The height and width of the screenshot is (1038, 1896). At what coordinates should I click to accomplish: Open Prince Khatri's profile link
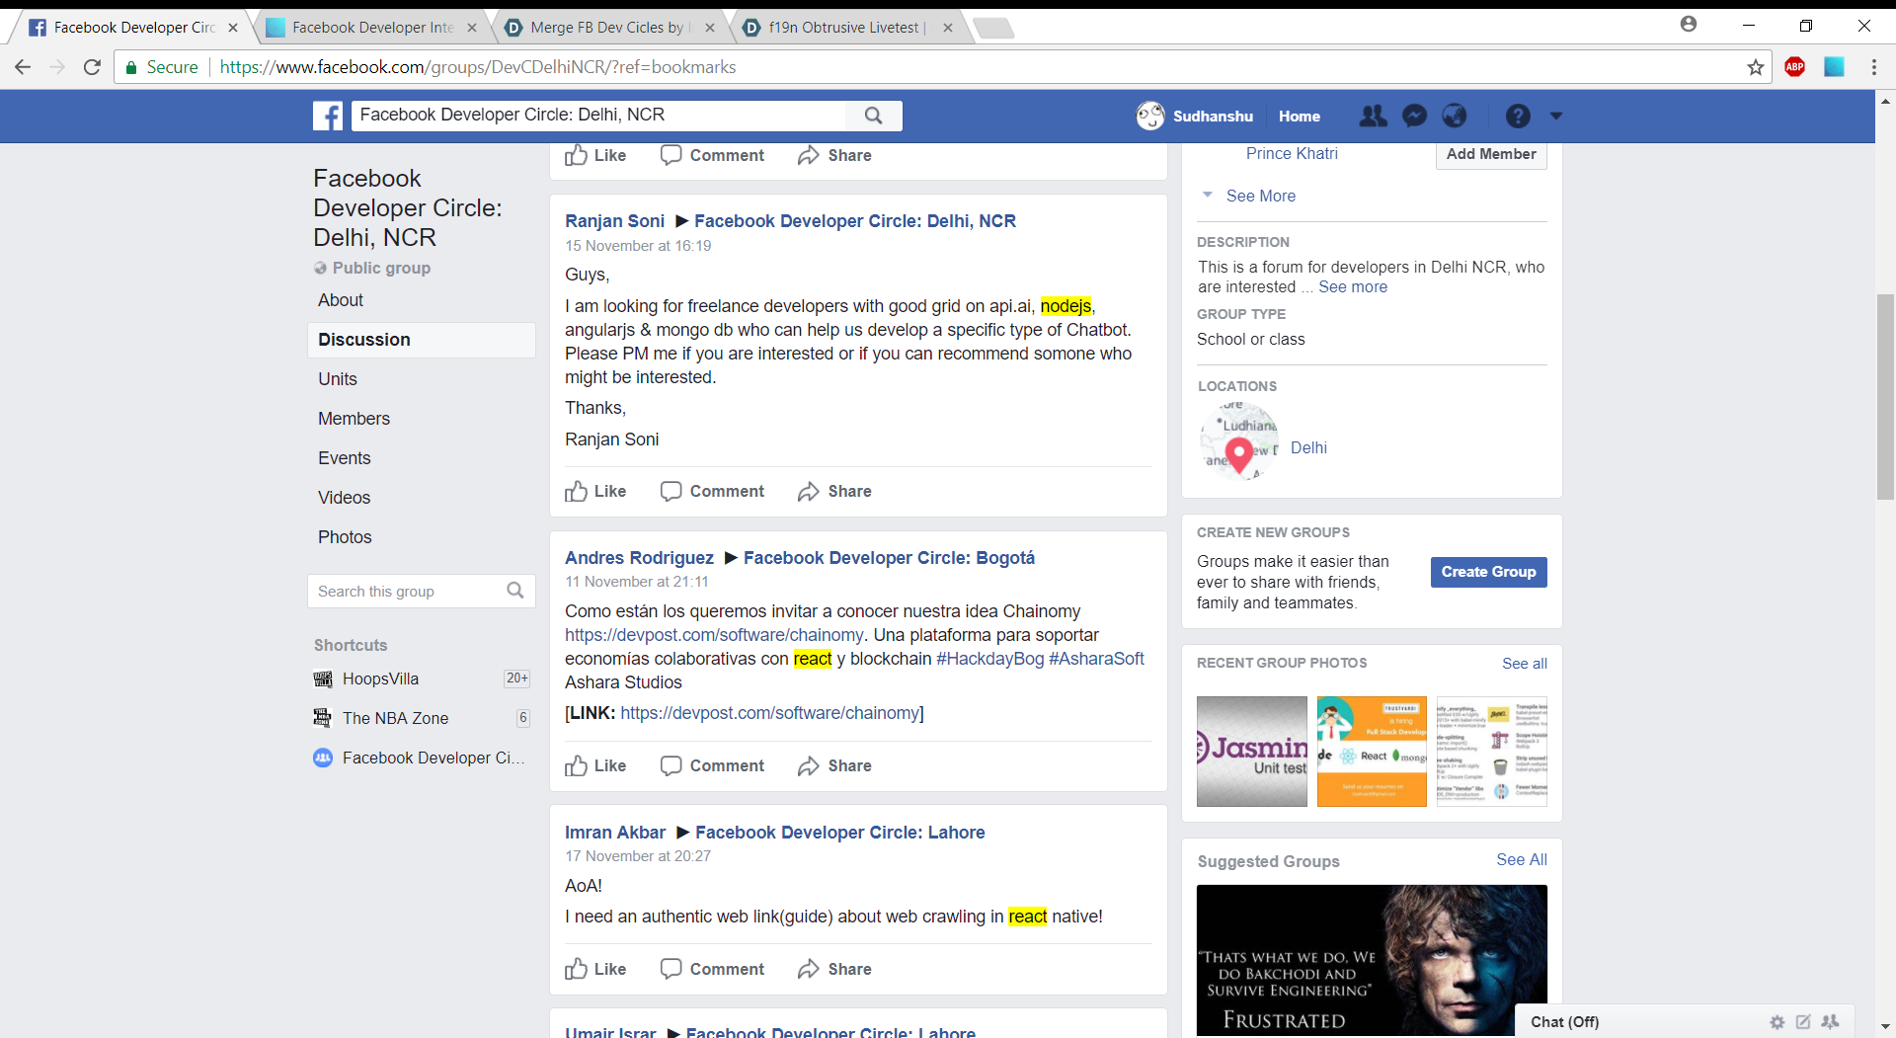(1292, 153)
